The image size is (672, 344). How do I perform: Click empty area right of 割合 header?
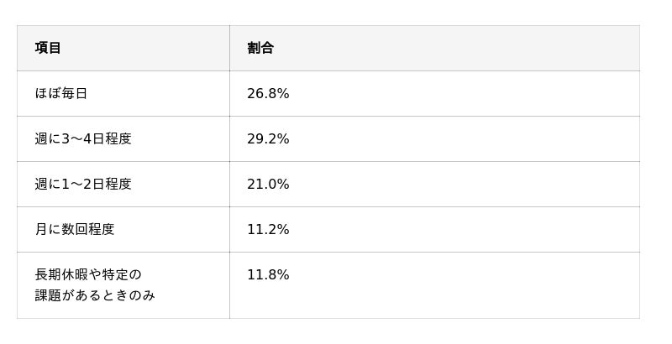[457, 48]
